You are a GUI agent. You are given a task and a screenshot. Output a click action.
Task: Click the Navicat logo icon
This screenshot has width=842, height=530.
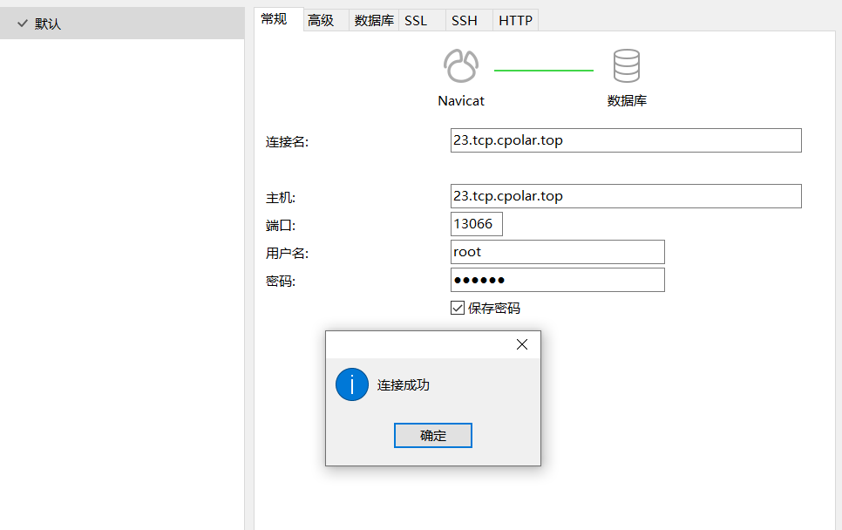(461, 65)
